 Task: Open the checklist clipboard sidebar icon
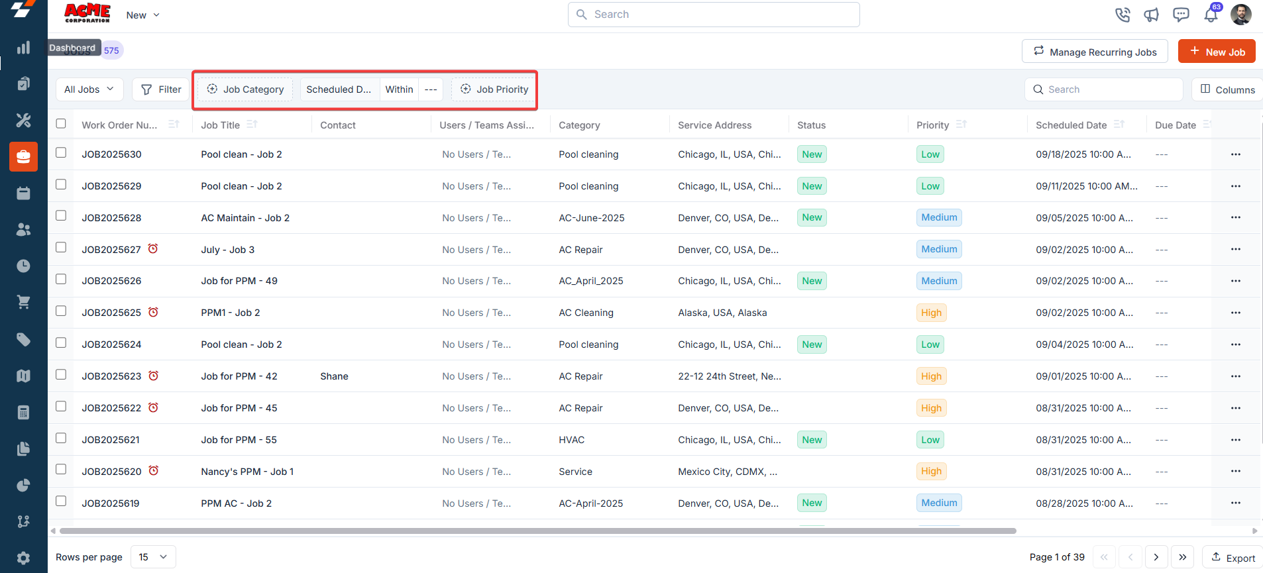click(x=23, y=84)
